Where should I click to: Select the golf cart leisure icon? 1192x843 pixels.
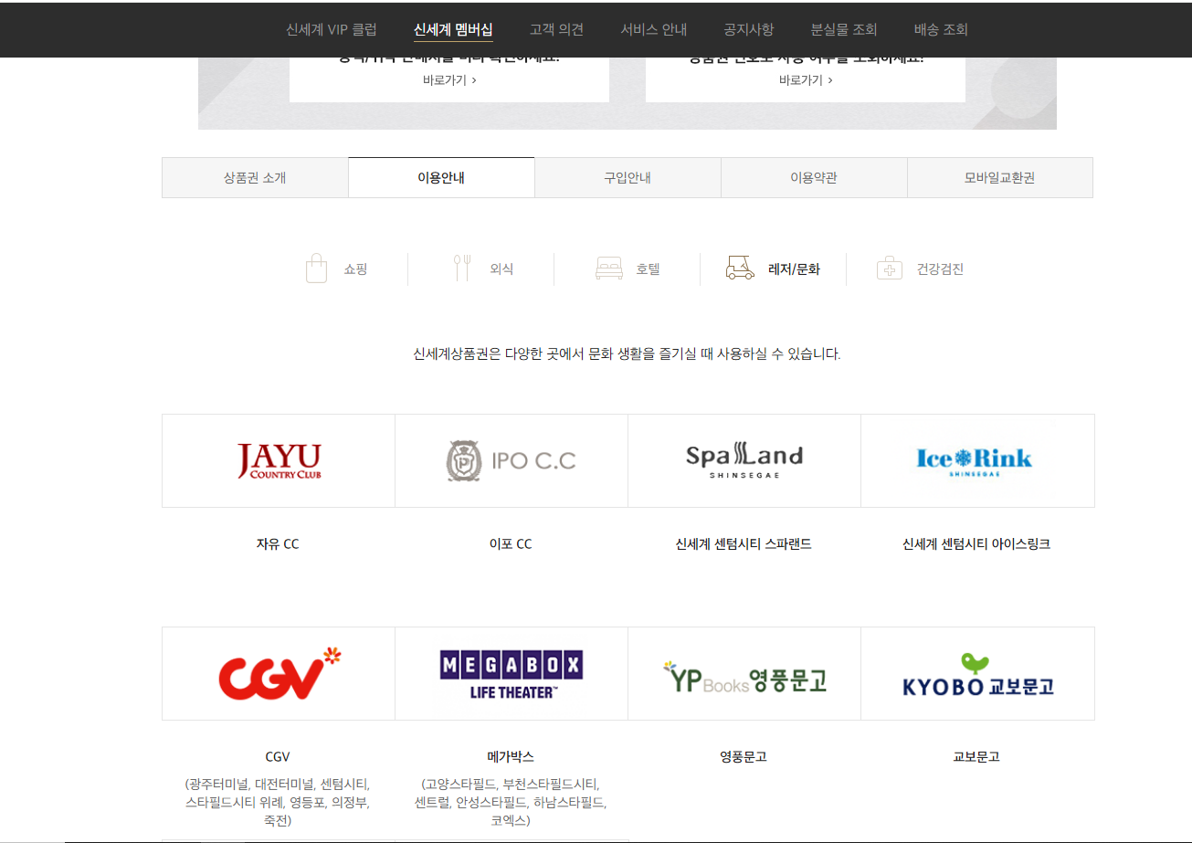[x=741, y=268]
